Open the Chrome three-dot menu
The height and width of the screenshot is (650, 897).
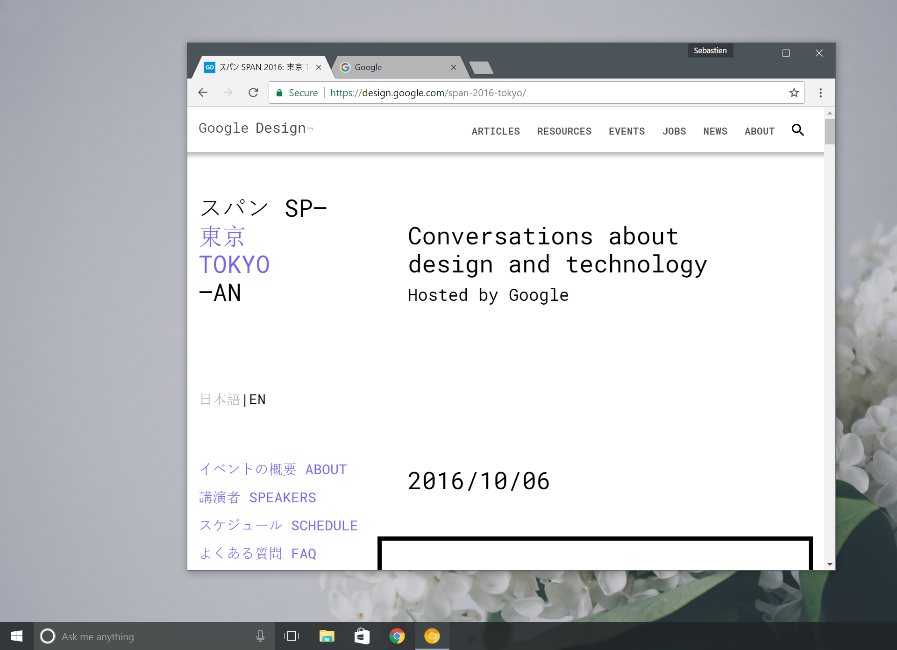click(820, 93)
